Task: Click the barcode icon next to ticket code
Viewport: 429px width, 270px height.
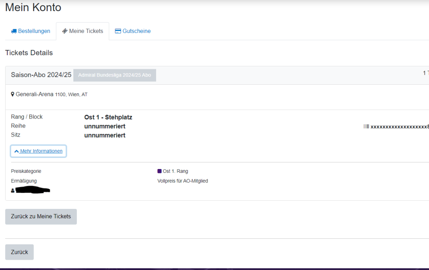Action: (x=366, y=127)
